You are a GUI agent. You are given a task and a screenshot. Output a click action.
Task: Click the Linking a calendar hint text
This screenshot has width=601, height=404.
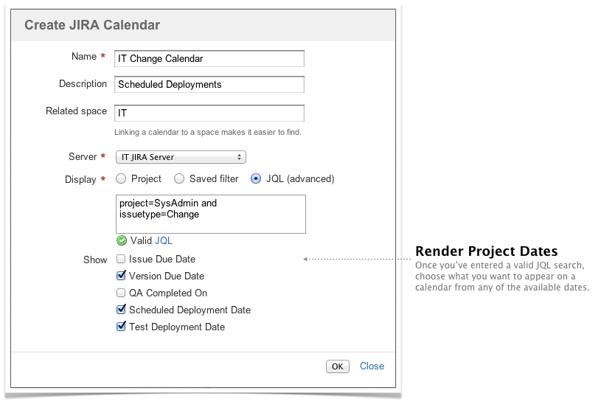click(207, 133)
